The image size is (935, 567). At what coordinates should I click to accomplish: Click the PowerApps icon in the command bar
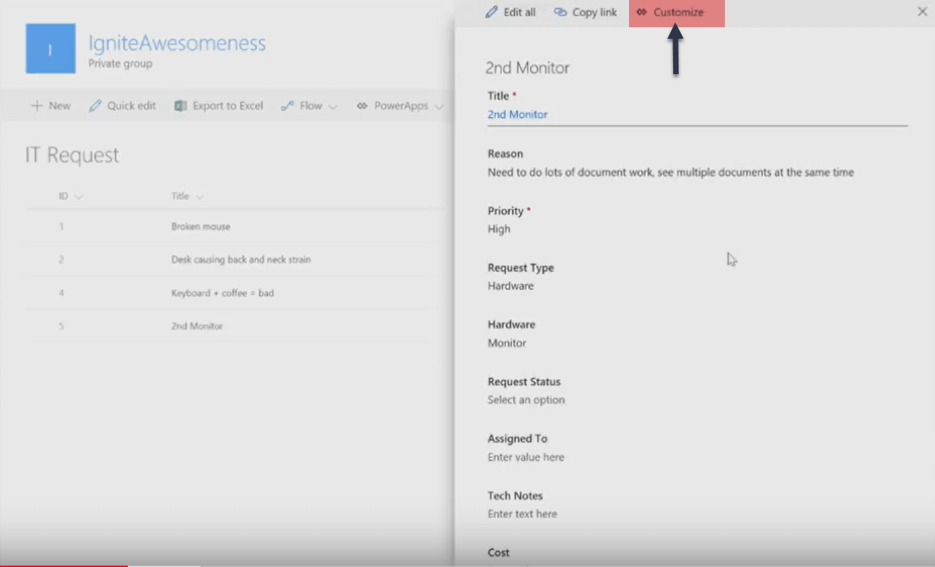(362, 105)
